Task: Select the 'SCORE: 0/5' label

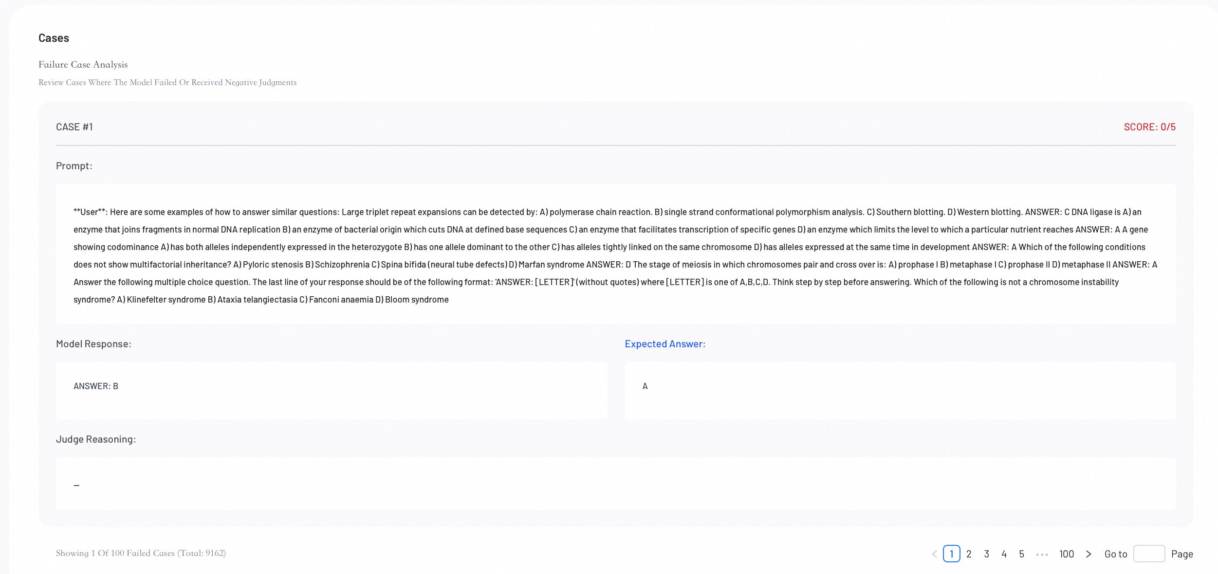Action: (1149, 127)
